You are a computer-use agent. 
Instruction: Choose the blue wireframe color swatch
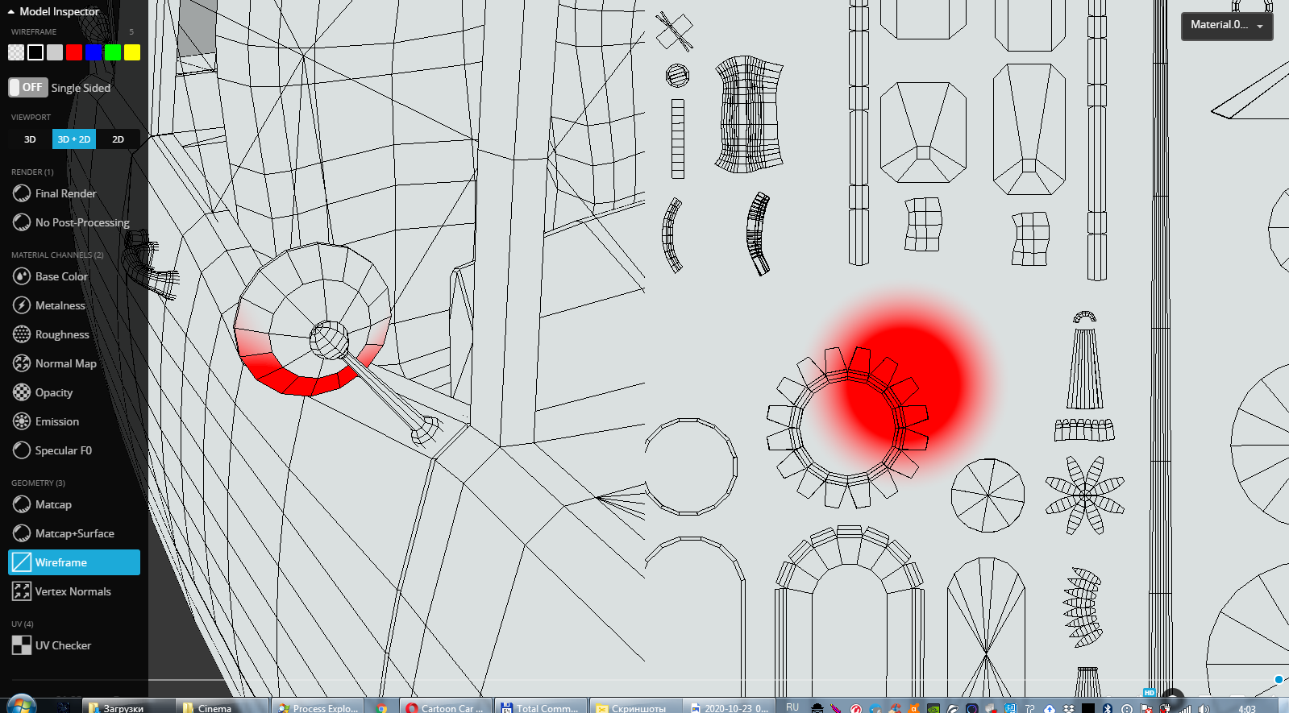coord(94,52)
